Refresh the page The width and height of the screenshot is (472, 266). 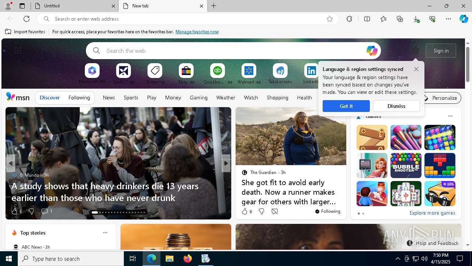(x=27, y=19)
